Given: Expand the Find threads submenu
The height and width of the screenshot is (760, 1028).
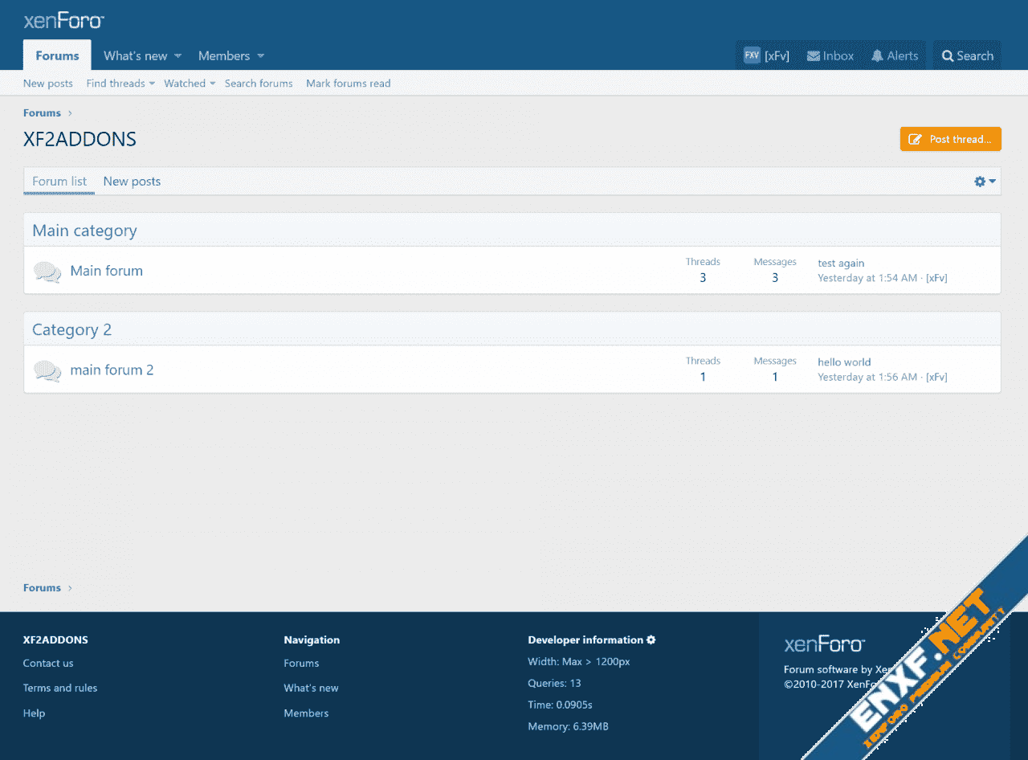Looking at the screenshot, I should 152,84.
